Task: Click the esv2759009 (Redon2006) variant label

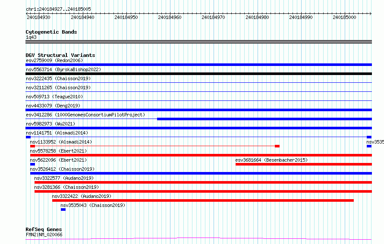Action: tap(54, 60)
